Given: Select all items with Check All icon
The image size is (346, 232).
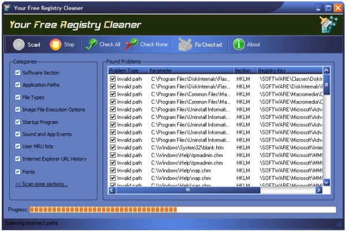Looking at the screenshot, I should (92, 44).
